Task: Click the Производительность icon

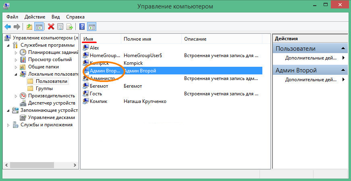Action: tap(23, 96)
